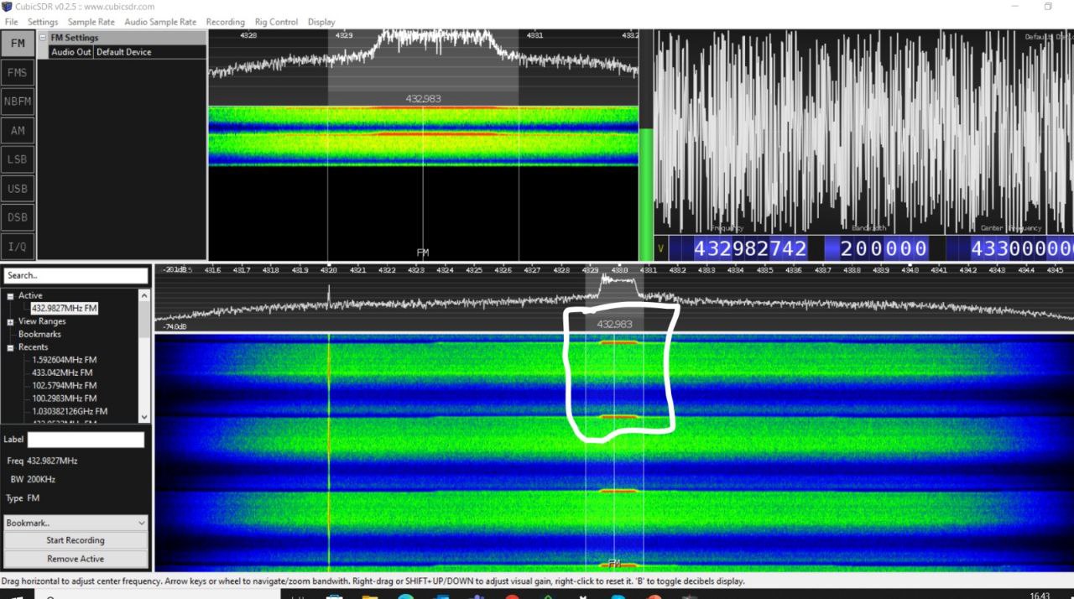Choose the LSB mode button
The image size is (1074, 599).
[18, 159]
